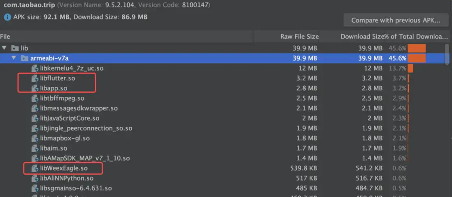Click the lib folder icon
Viewport: 452px width, 197px height.
[x=15, y=48]
